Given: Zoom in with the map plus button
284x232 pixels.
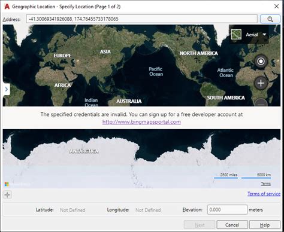Looking at the screenshot, I should pyautogui.click(x=261, y=83).
